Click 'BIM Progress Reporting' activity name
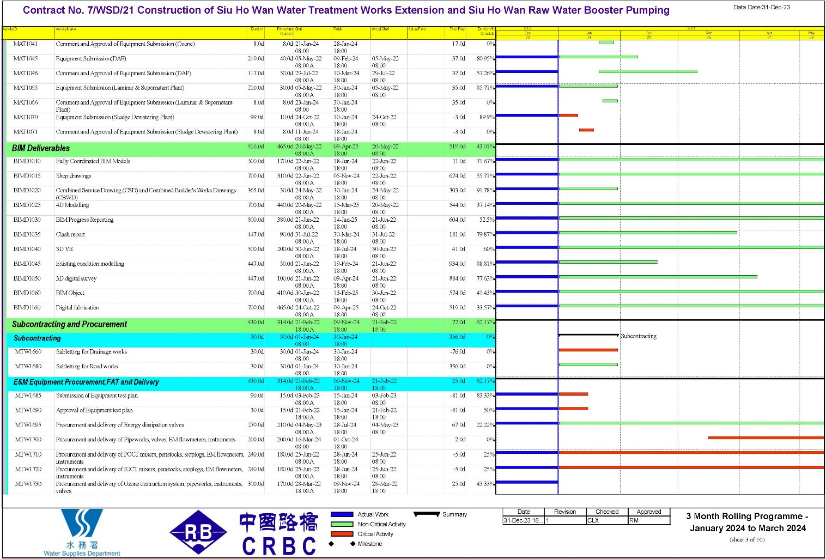The image size is (826, 559). 84,220
